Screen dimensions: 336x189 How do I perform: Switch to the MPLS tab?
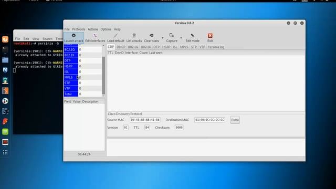pyautogui.click(x=184, y=47)
